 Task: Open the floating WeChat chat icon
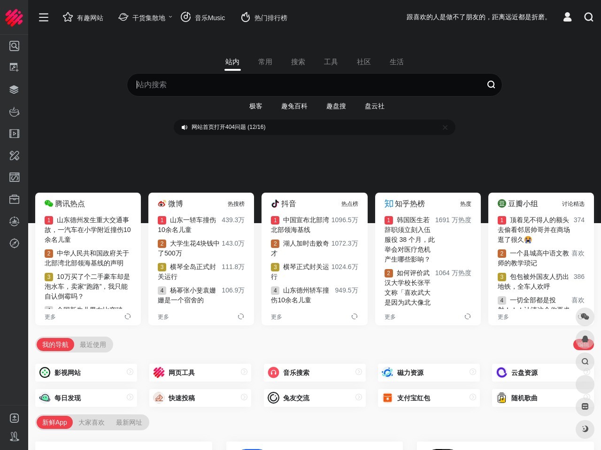(585, 317)
